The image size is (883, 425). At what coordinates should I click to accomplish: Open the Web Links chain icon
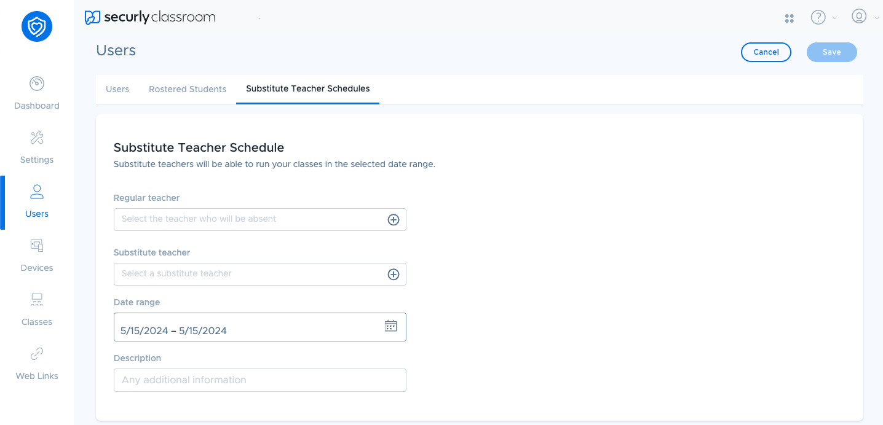click(x=37, y=354)
